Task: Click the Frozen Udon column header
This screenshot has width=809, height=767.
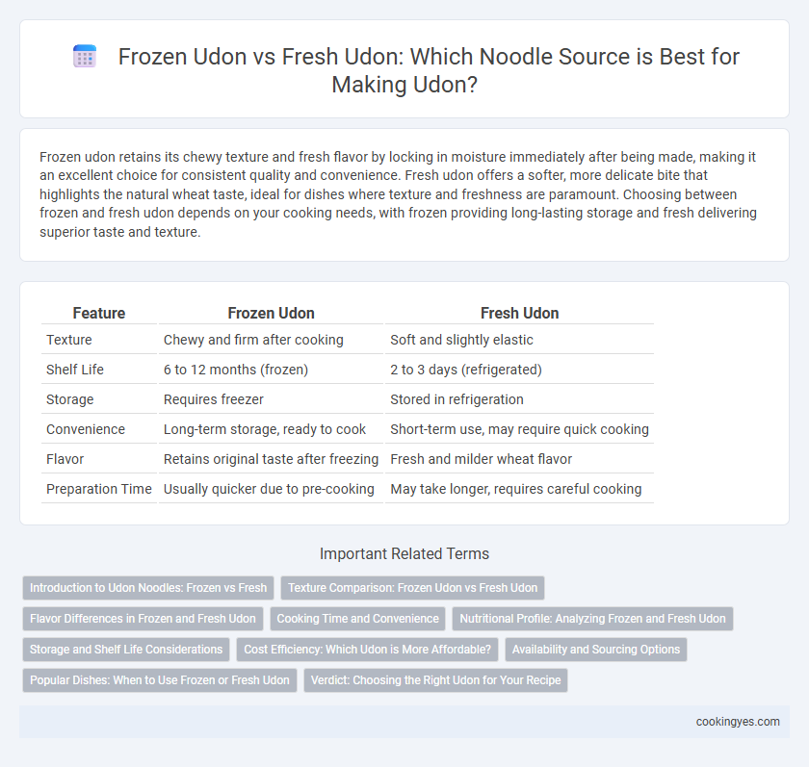Action: click(271, 313)
